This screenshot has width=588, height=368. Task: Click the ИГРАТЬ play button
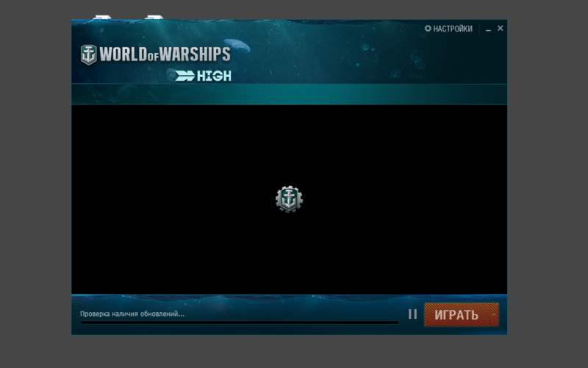(456, 315)
